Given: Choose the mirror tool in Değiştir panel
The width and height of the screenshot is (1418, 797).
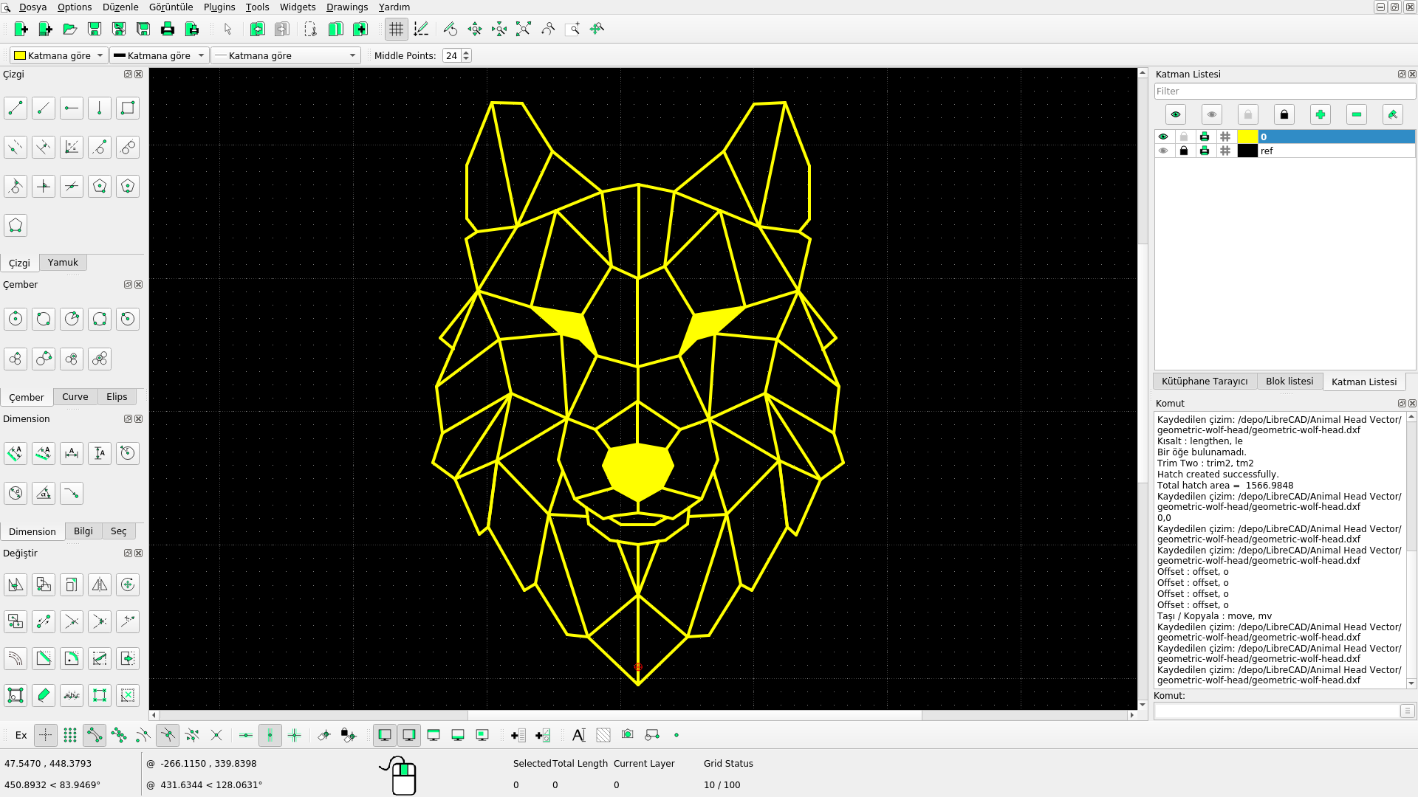Looking at the screenshot, I should (100, 585).
